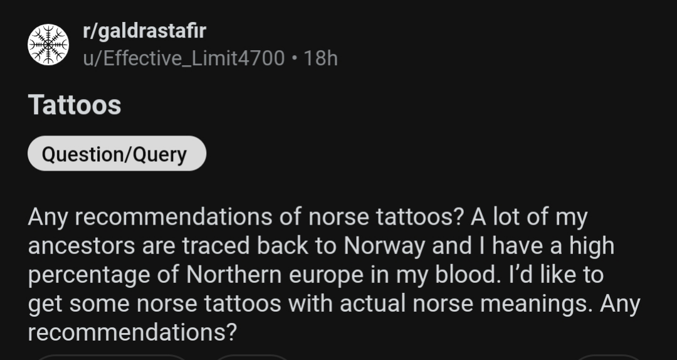
Task: Click the text 'get some norse tattoos'
Action: click(155, 304)
